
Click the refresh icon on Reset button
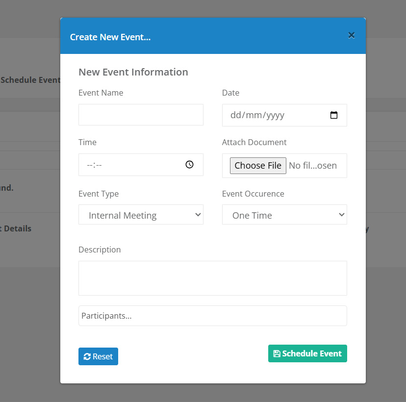coord(87,356)
